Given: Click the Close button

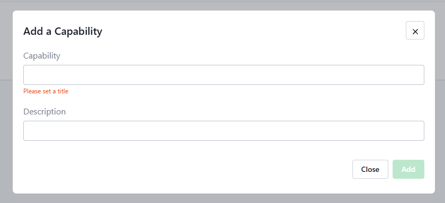Looking at the screenshot, I should coord(370,169).
